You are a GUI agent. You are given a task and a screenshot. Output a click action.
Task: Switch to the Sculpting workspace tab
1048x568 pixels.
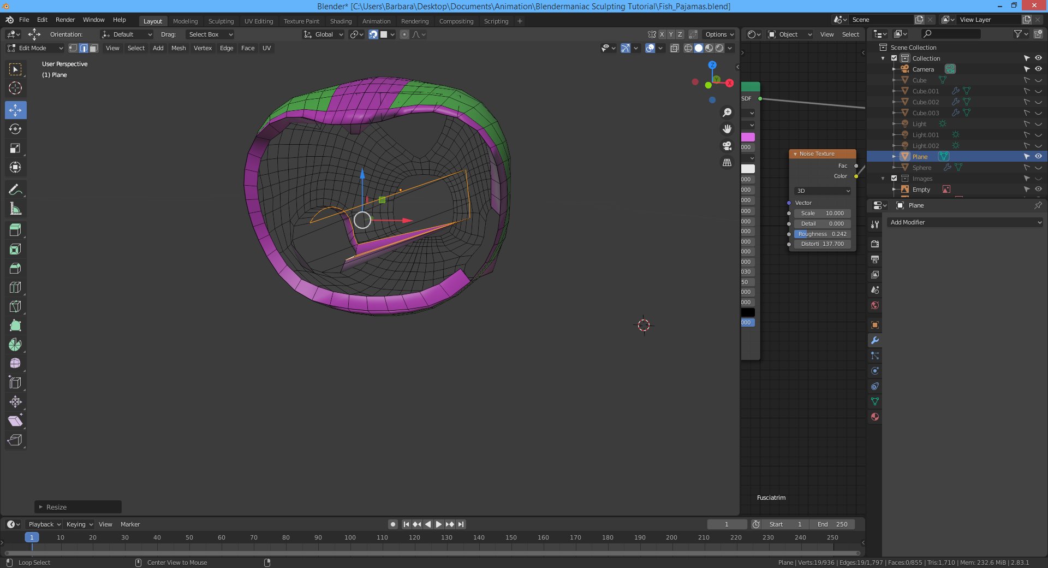tap(221, 21)
